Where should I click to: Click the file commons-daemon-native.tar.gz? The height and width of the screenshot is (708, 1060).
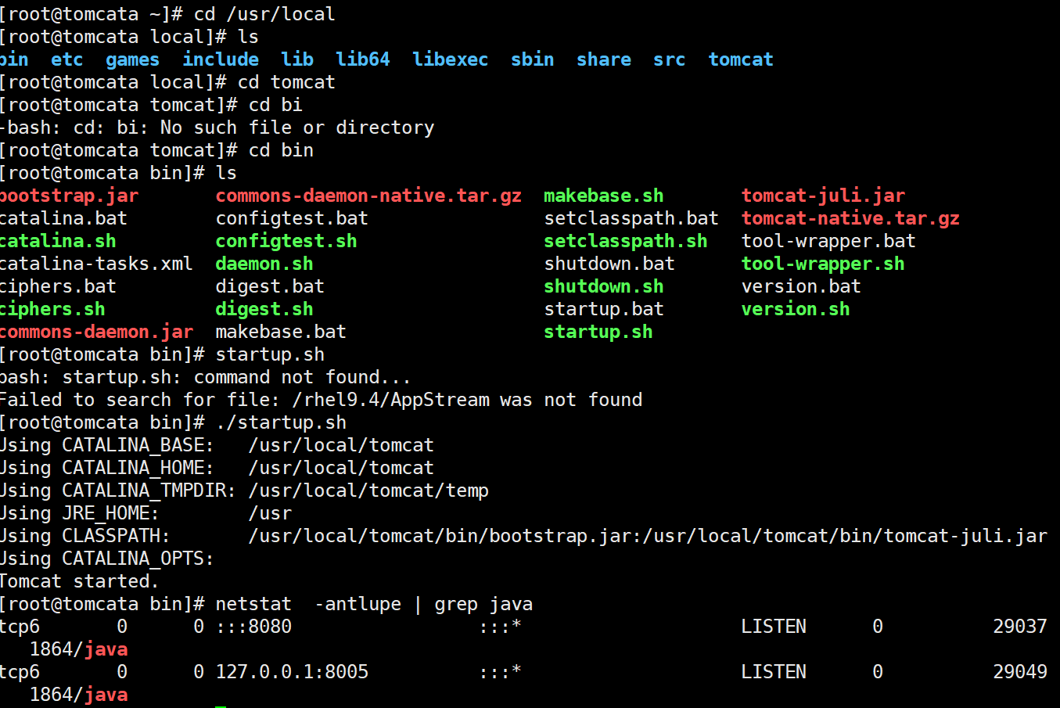point(368,196)
